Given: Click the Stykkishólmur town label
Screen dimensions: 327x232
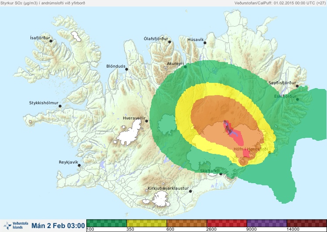Looking at the screenshot, I should click(44, 103).
